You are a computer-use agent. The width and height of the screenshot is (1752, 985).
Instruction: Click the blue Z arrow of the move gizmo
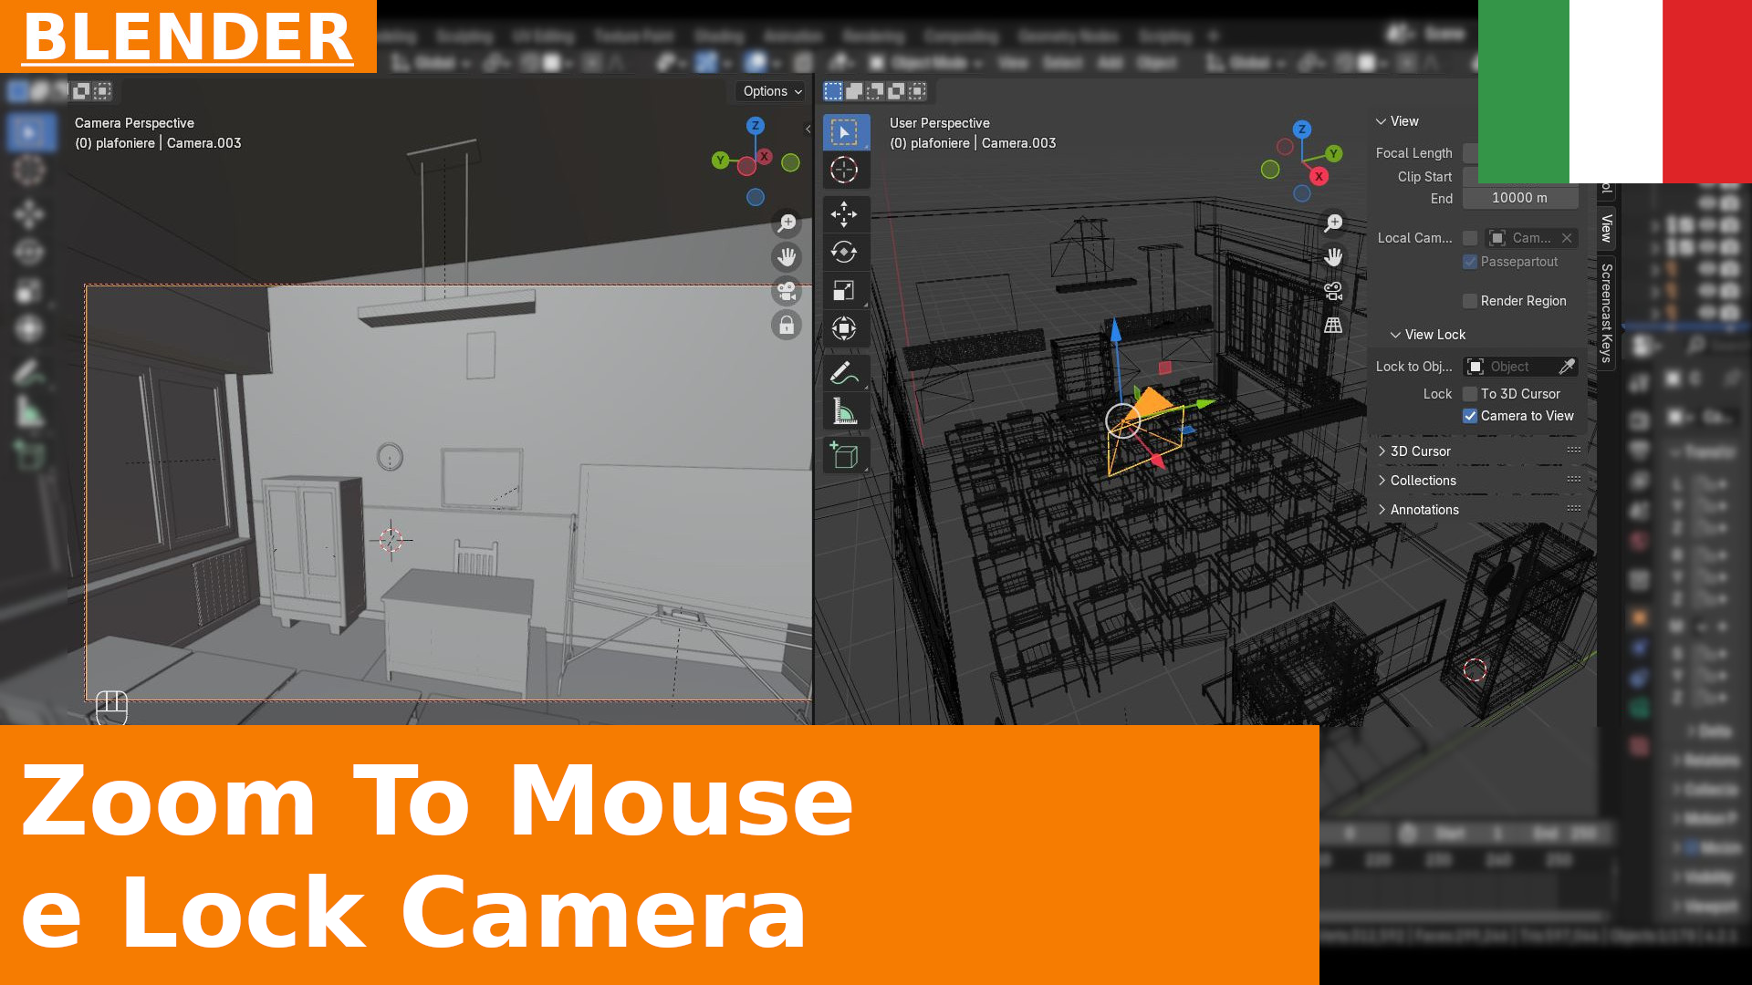tap(1115, 332)
